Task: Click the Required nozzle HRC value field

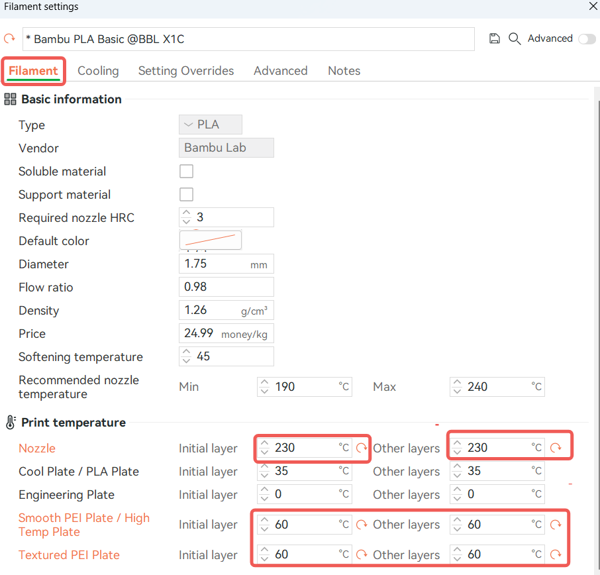Action: (226, 217)
